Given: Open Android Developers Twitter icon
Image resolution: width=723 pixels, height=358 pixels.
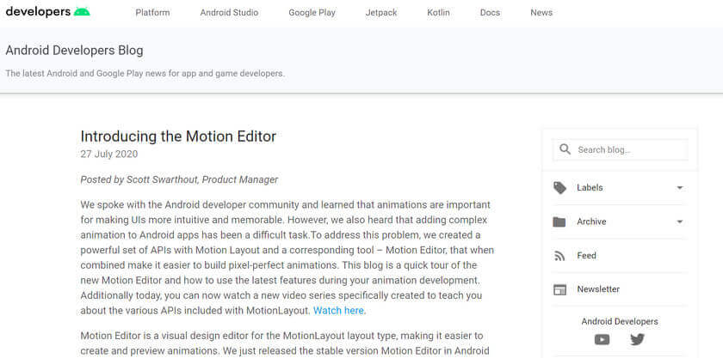Looking at the screenshot, I should (x=637, y=340).
